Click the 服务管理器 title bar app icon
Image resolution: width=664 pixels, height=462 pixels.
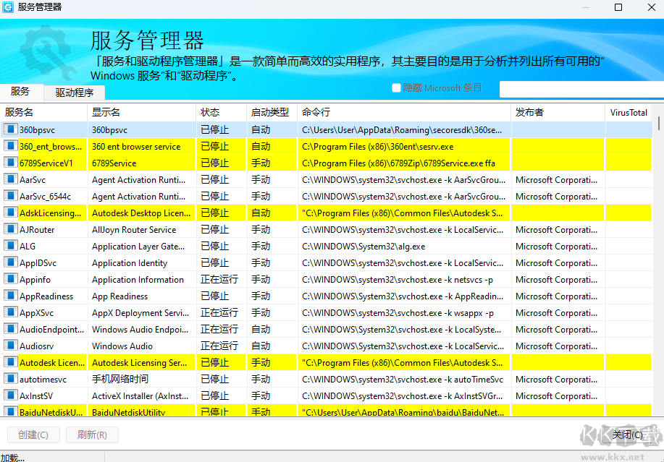(10, 7)
